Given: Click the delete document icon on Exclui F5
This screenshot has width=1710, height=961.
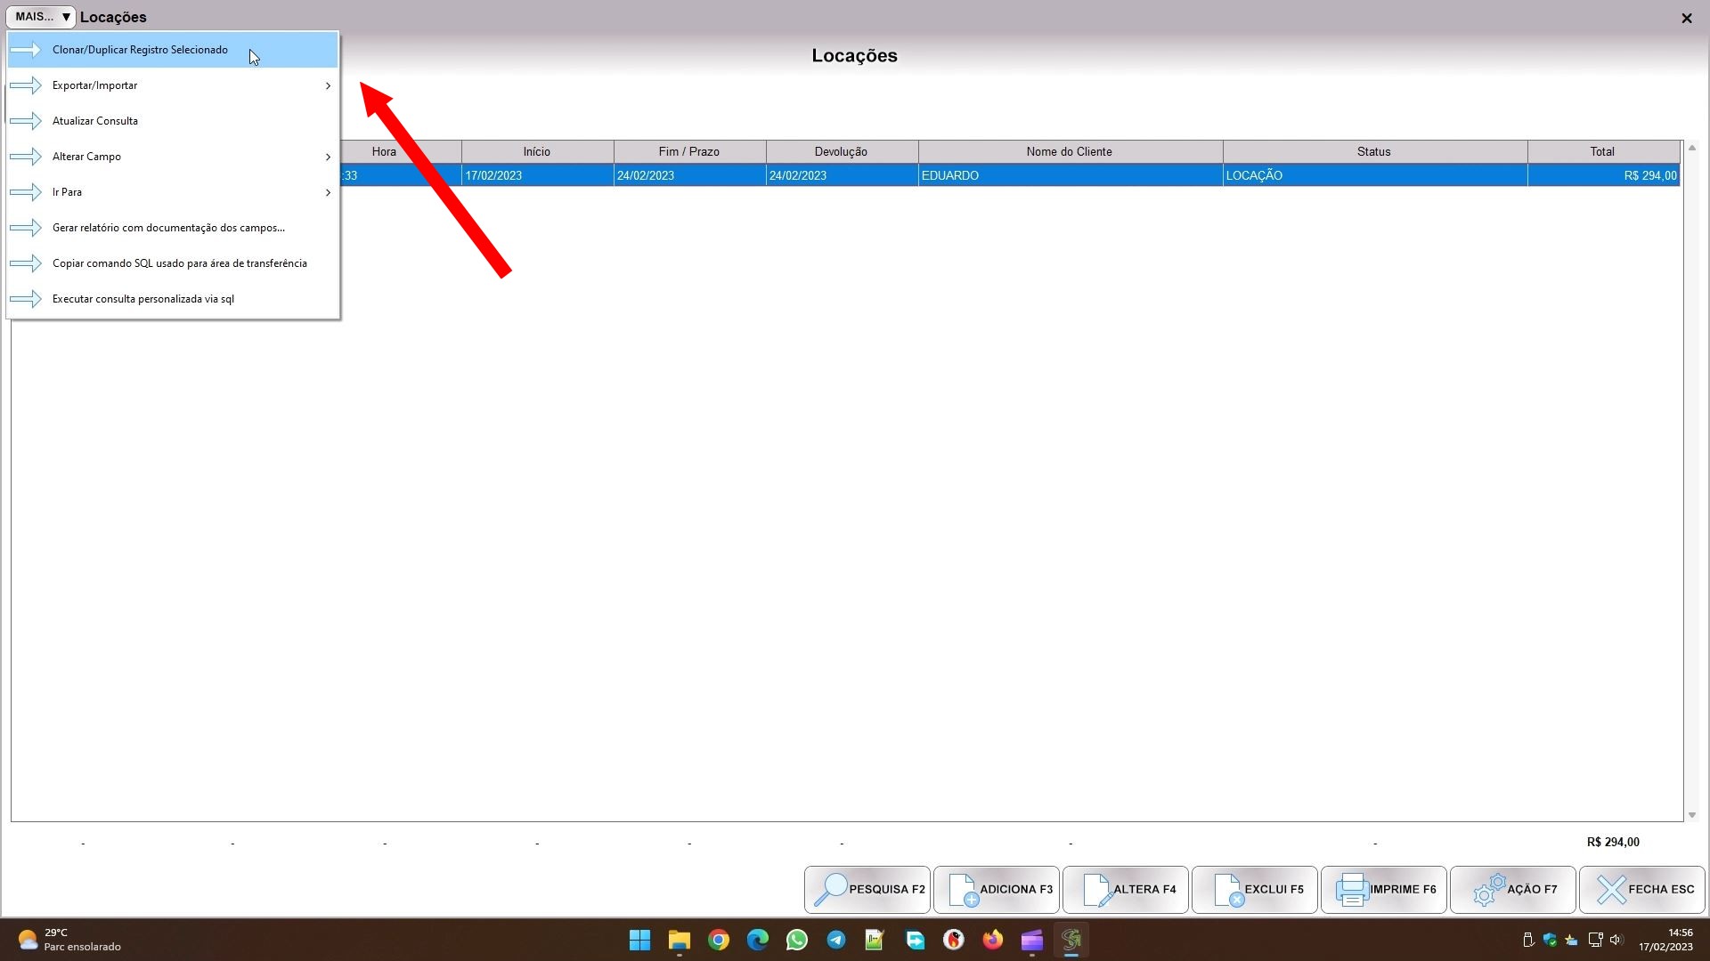Looking at the screenshot, I should pyautogui.click(x=1227, y=889).
